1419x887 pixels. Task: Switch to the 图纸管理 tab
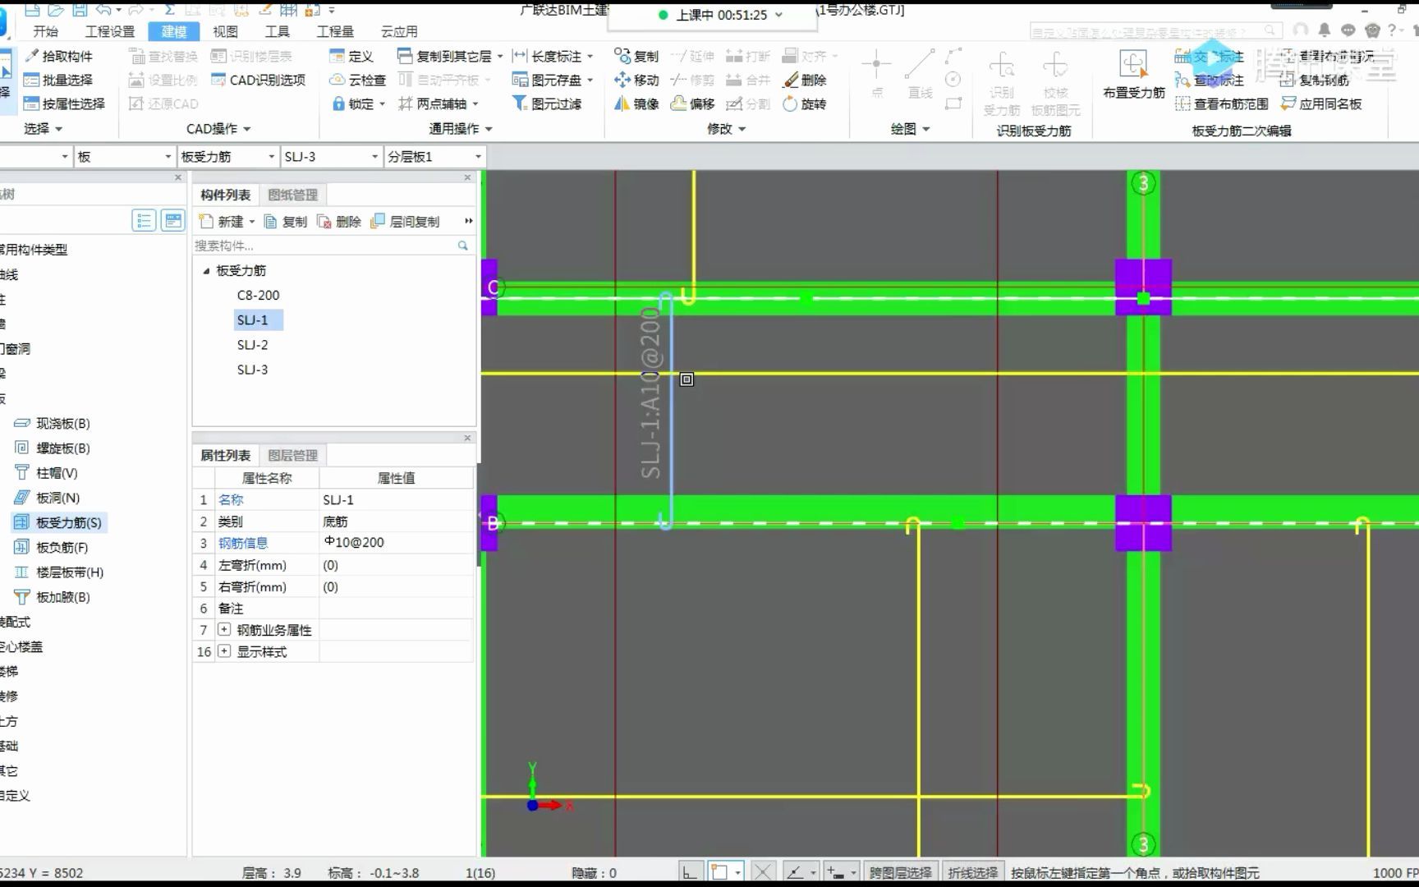pyautogui.click(x=292, y=195)
